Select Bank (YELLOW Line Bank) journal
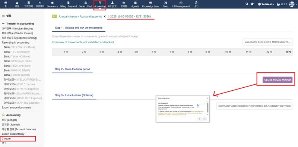This screenshot has width=298, height=147. [19, 47]
